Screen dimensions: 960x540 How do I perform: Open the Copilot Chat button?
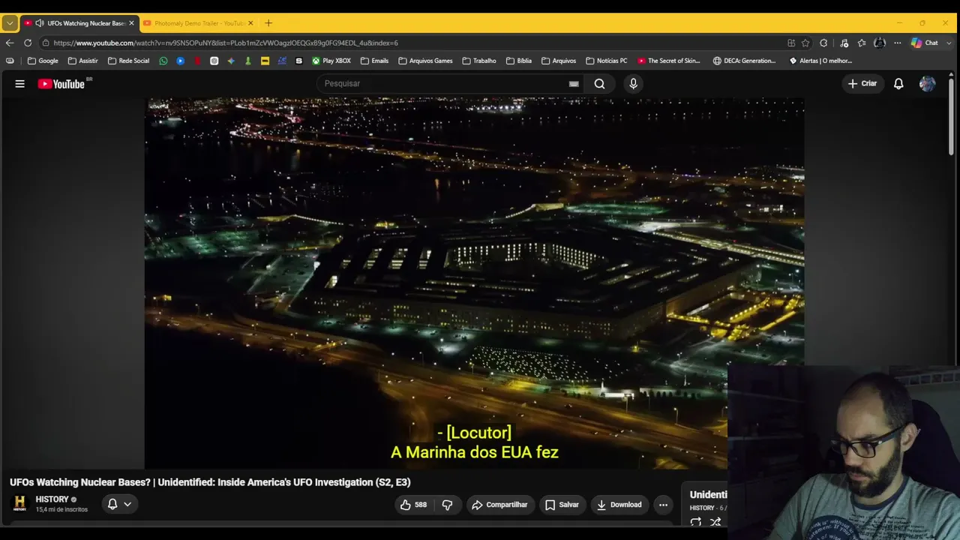[924, 43]
